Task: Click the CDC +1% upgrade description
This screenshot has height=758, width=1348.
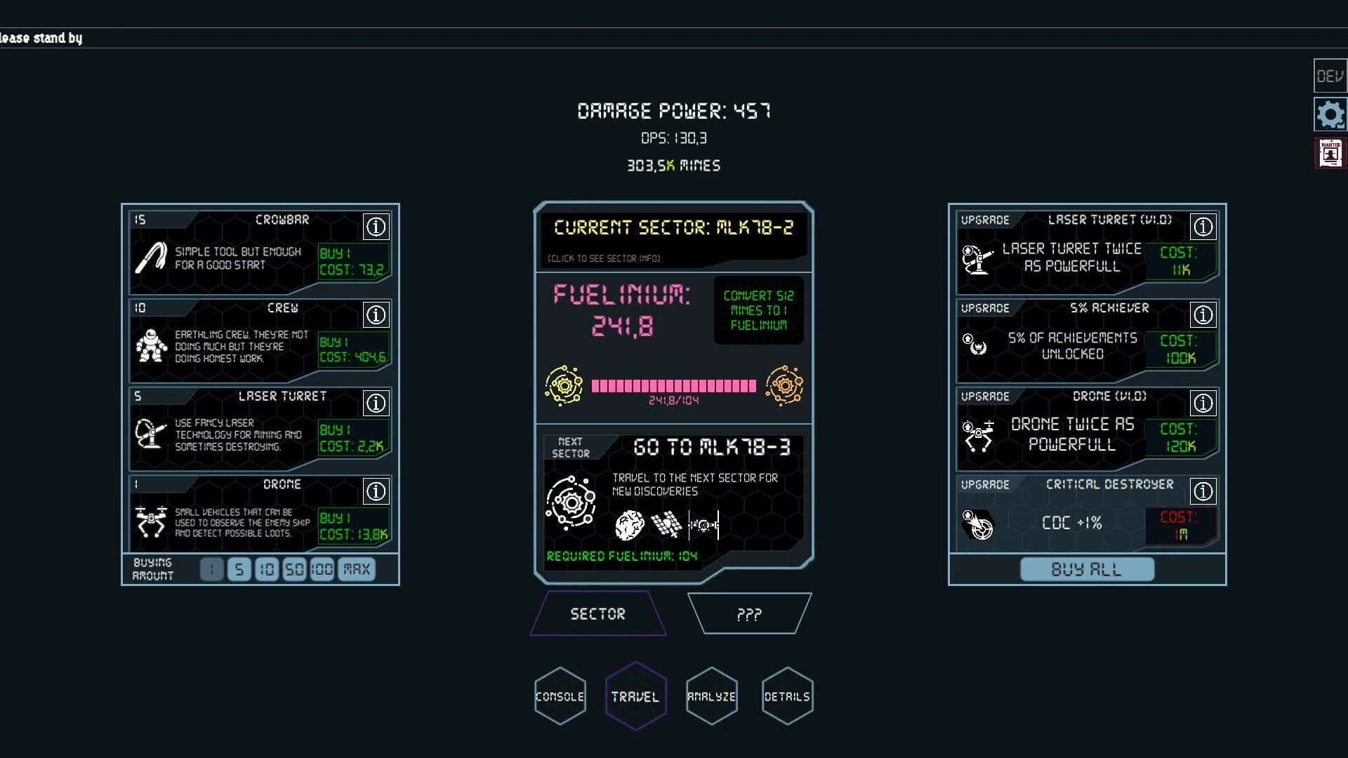Action: tap(1072, 523)
